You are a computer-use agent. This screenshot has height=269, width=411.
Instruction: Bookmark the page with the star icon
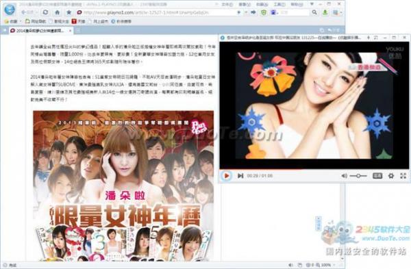pyautogui.click(x=68, y=12)
